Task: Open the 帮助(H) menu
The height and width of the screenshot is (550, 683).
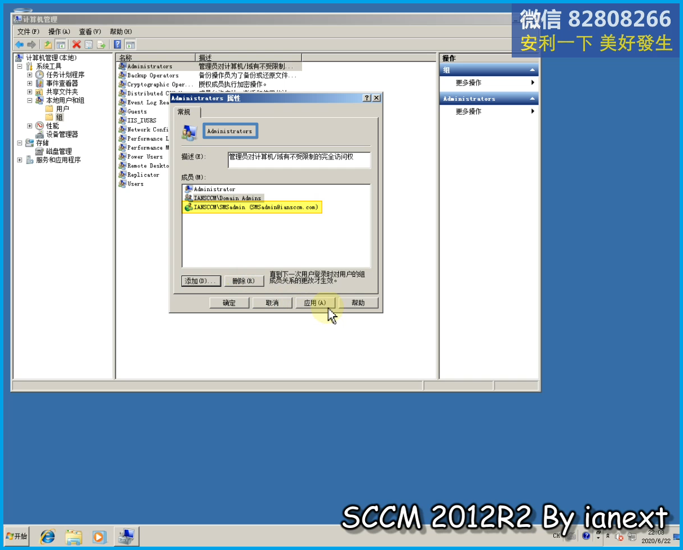Action: (121, 32)
